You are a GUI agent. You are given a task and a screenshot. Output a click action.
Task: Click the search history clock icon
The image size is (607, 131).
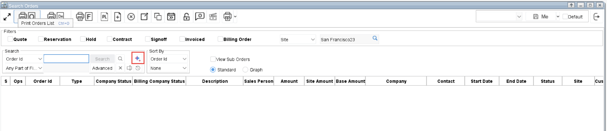point(138,68)
